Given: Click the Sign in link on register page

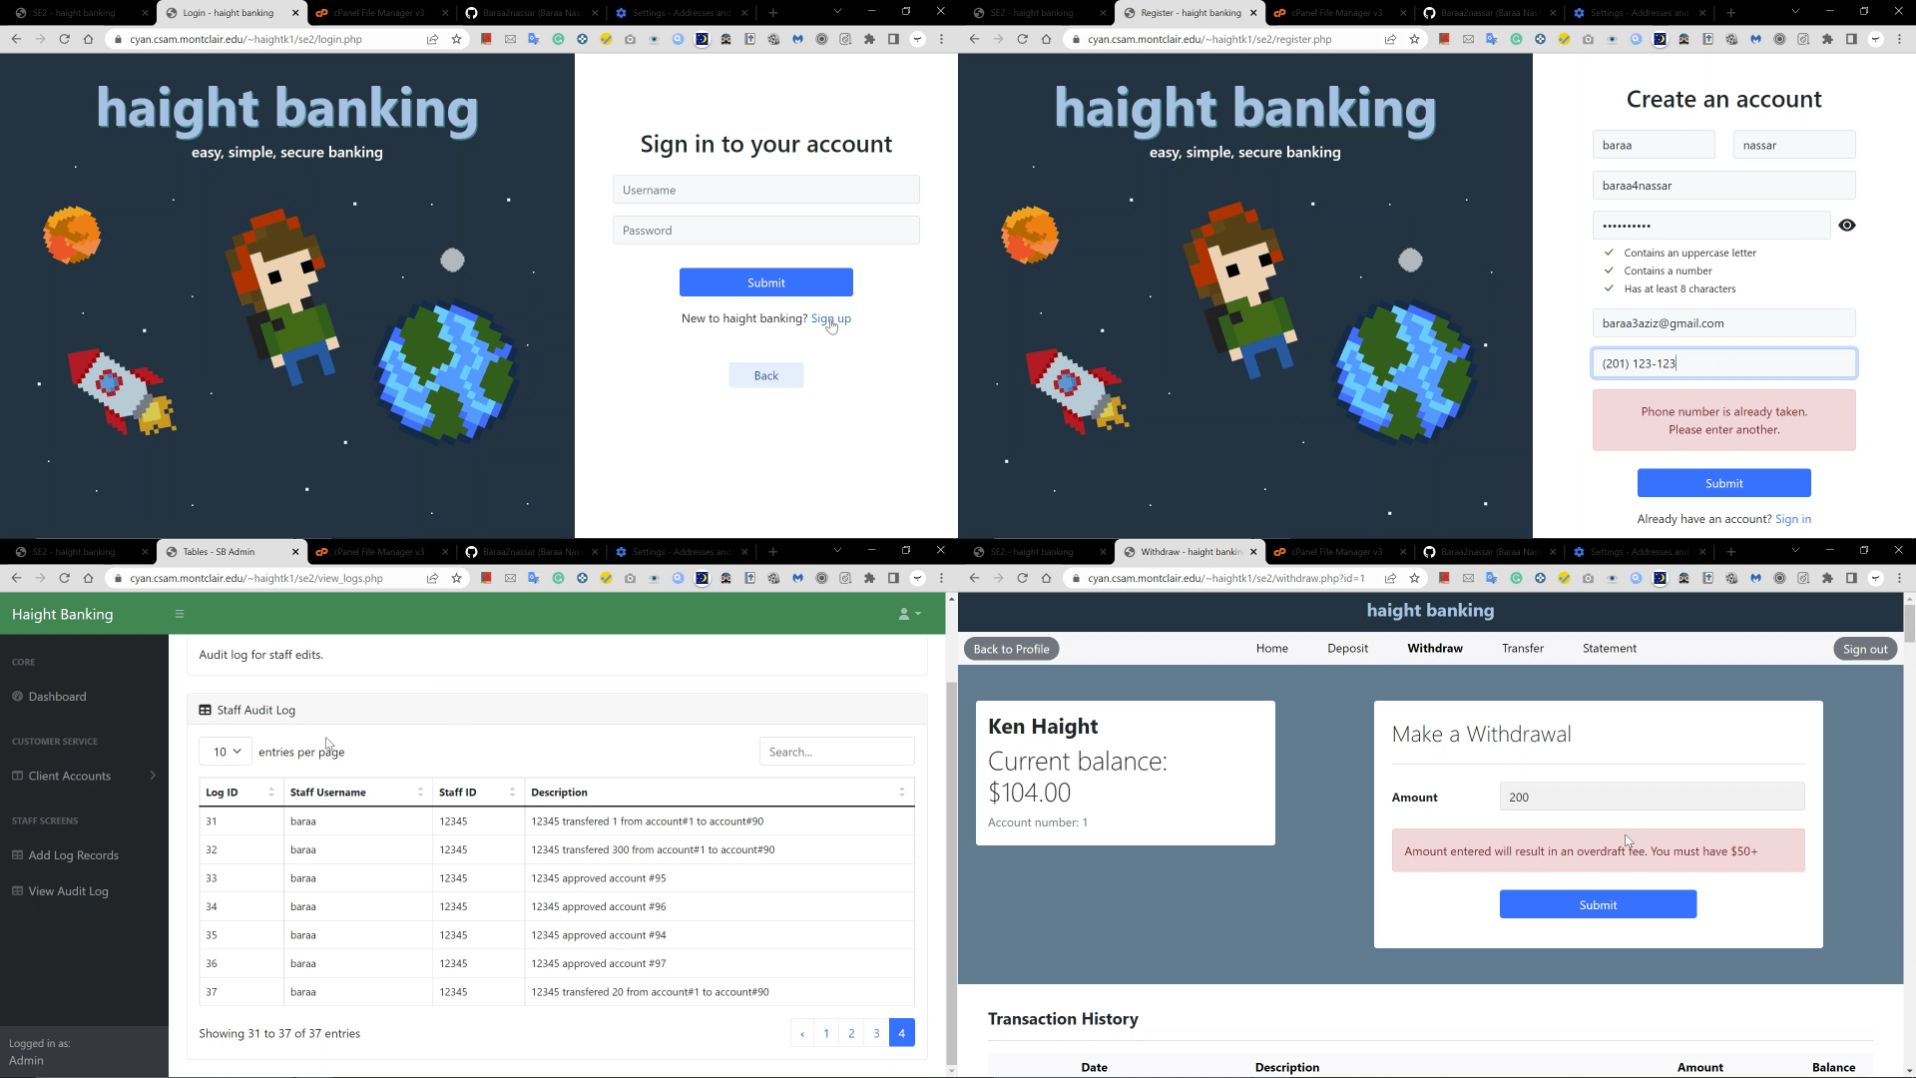Looking at the screenshot, I should [1792, 519].
